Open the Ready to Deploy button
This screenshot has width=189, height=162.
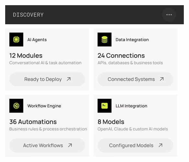tap(47, 79)
